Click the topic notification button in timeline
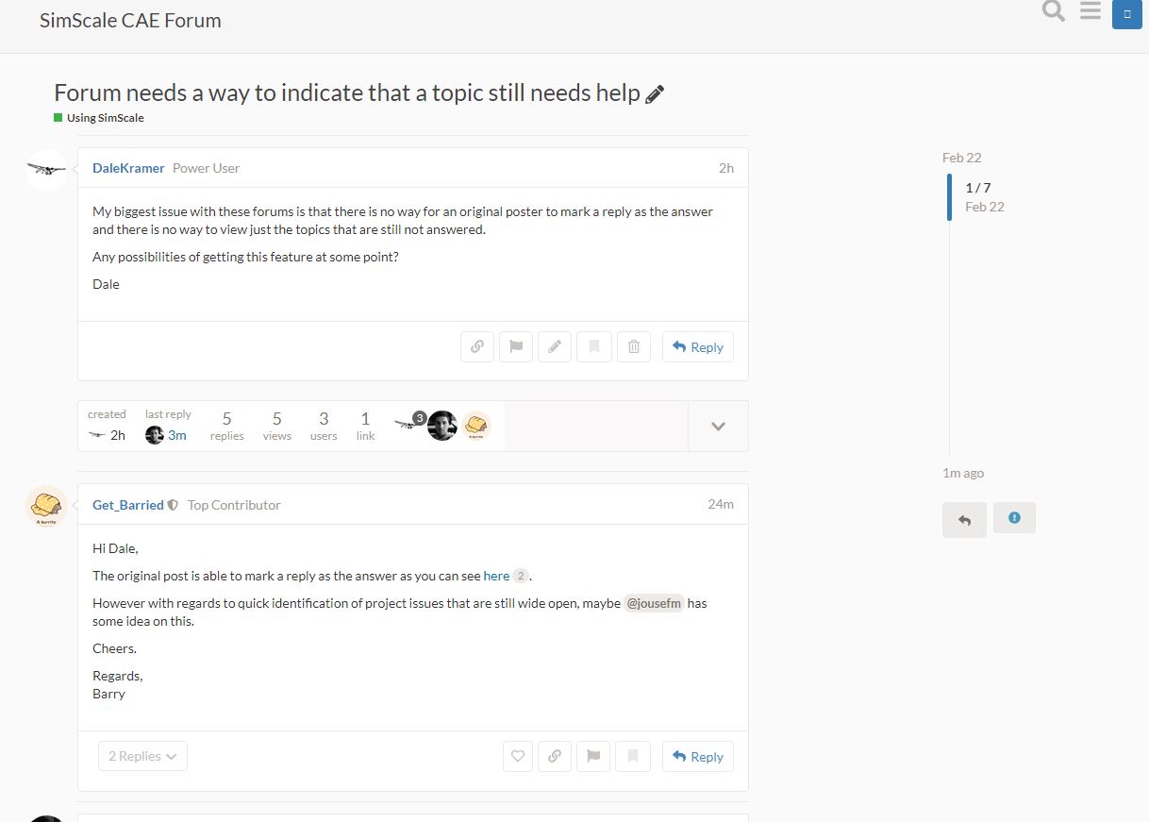 pyautogui.click(x=1014, y=518)
